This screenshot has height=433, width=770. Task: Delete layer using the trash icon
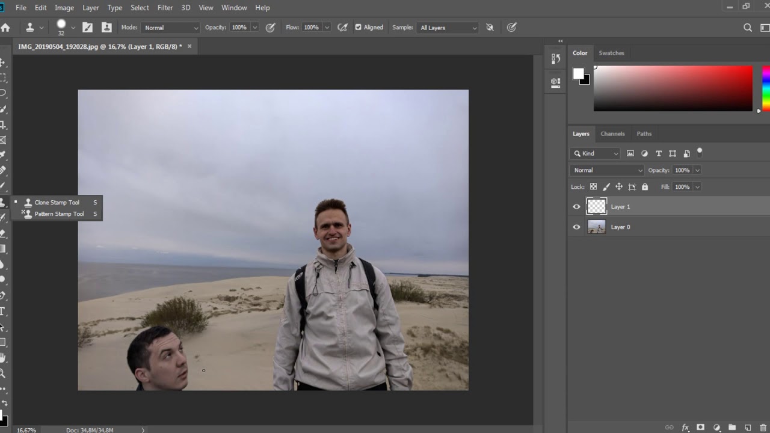763,428
